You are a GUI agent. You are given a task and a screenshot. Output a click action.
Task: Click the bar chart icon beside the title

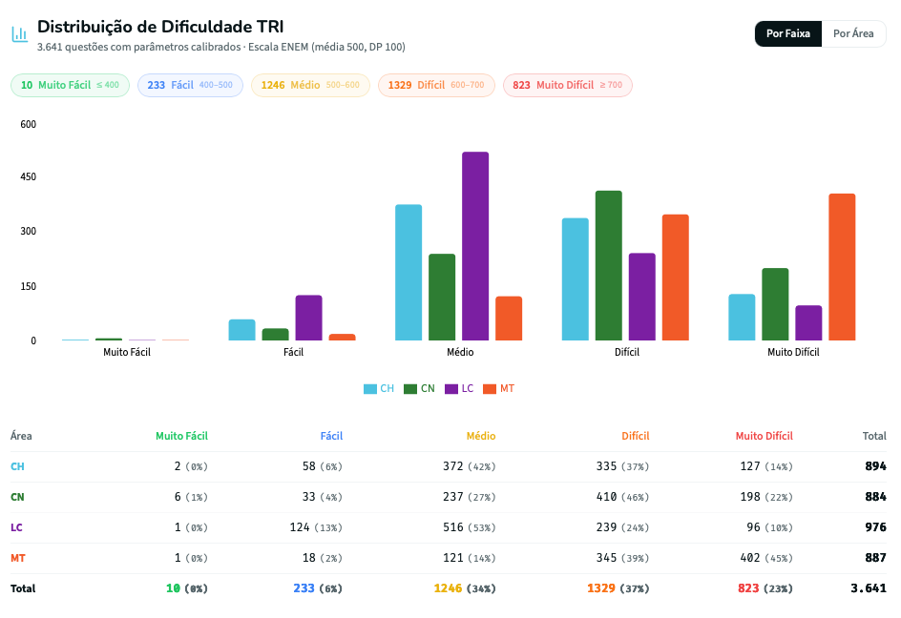point(19,34)
